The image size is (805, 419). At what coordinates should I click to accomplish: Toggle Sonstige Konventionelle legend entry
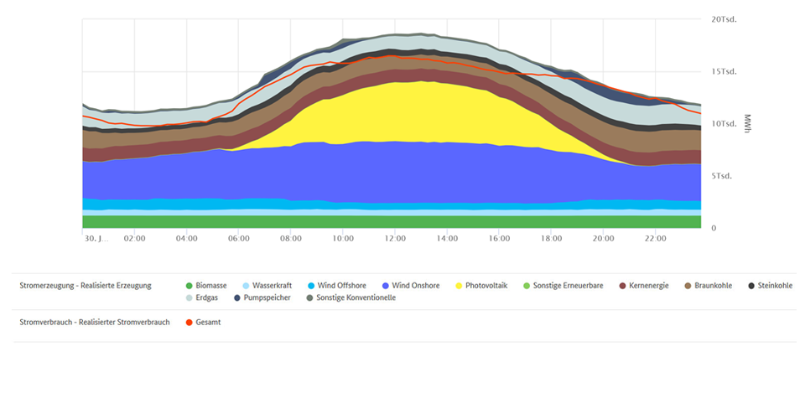pyautogui.click(x=351, y=297)
